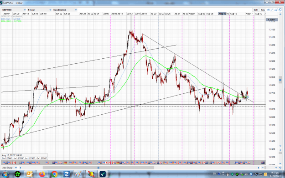Click the reset zoom icon at bottom right
285x178 pixels.
[280, 168]
